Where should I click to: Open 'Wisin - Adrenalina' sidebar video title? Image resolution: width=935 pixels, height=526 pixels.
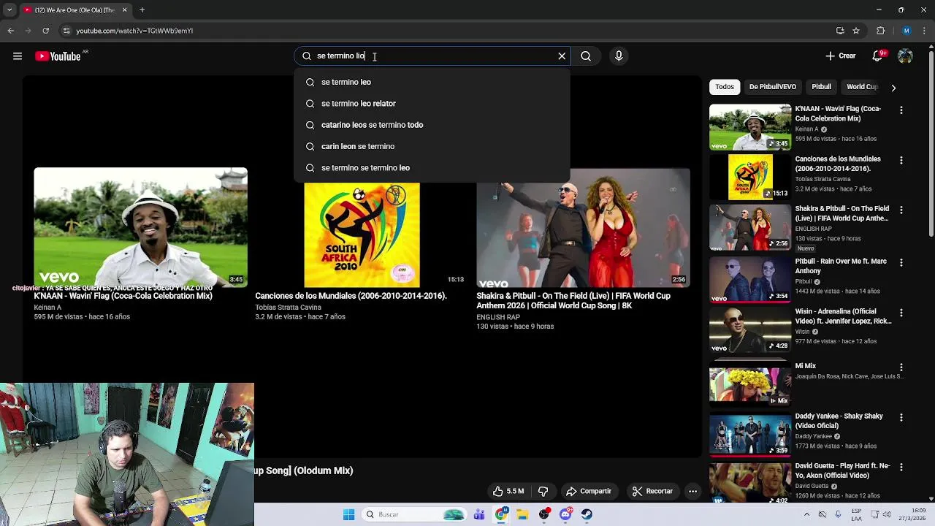[843, 316]
